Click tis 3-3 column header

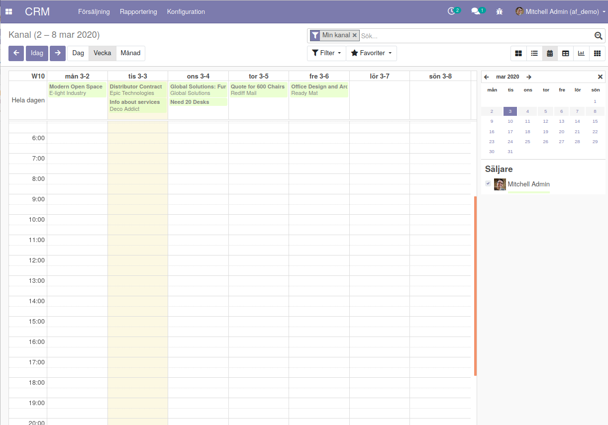pyautogui.click(x=138, y=76)
